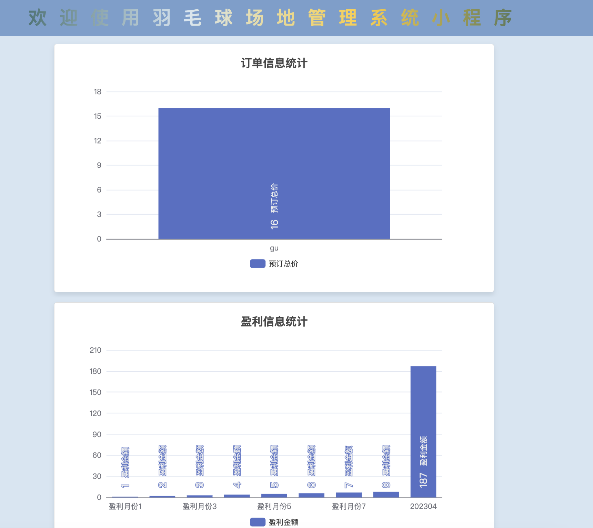Toggle the 预订总价 legend swatch
Viewport: 593px width, 528px height.
click(x=258, y=264)
